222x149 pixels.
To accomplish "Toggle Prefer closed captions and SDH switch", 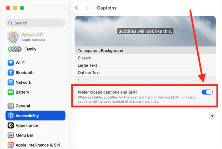I will tap(207, 92).
